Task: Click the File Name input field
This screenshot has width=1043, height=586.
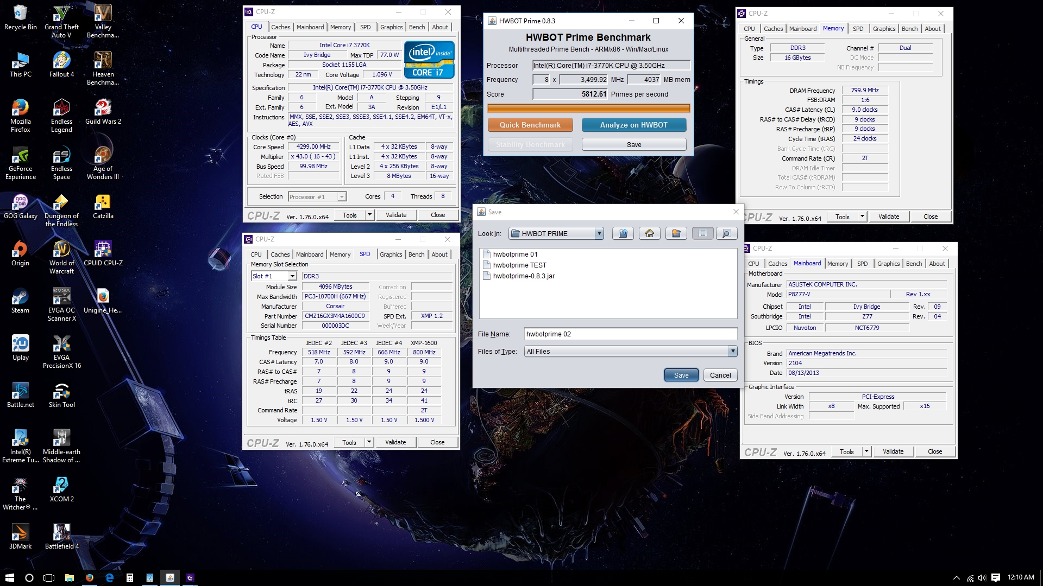Action: click(631, 334)
